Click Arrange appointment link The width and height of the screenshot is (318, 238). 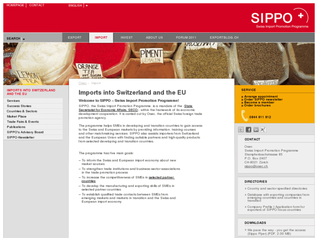pyautogui.click(x=261, y=97)
